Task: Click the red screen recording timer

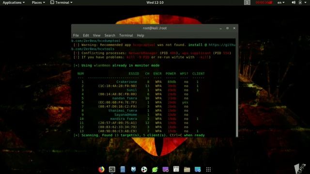Action: point(264,2)
